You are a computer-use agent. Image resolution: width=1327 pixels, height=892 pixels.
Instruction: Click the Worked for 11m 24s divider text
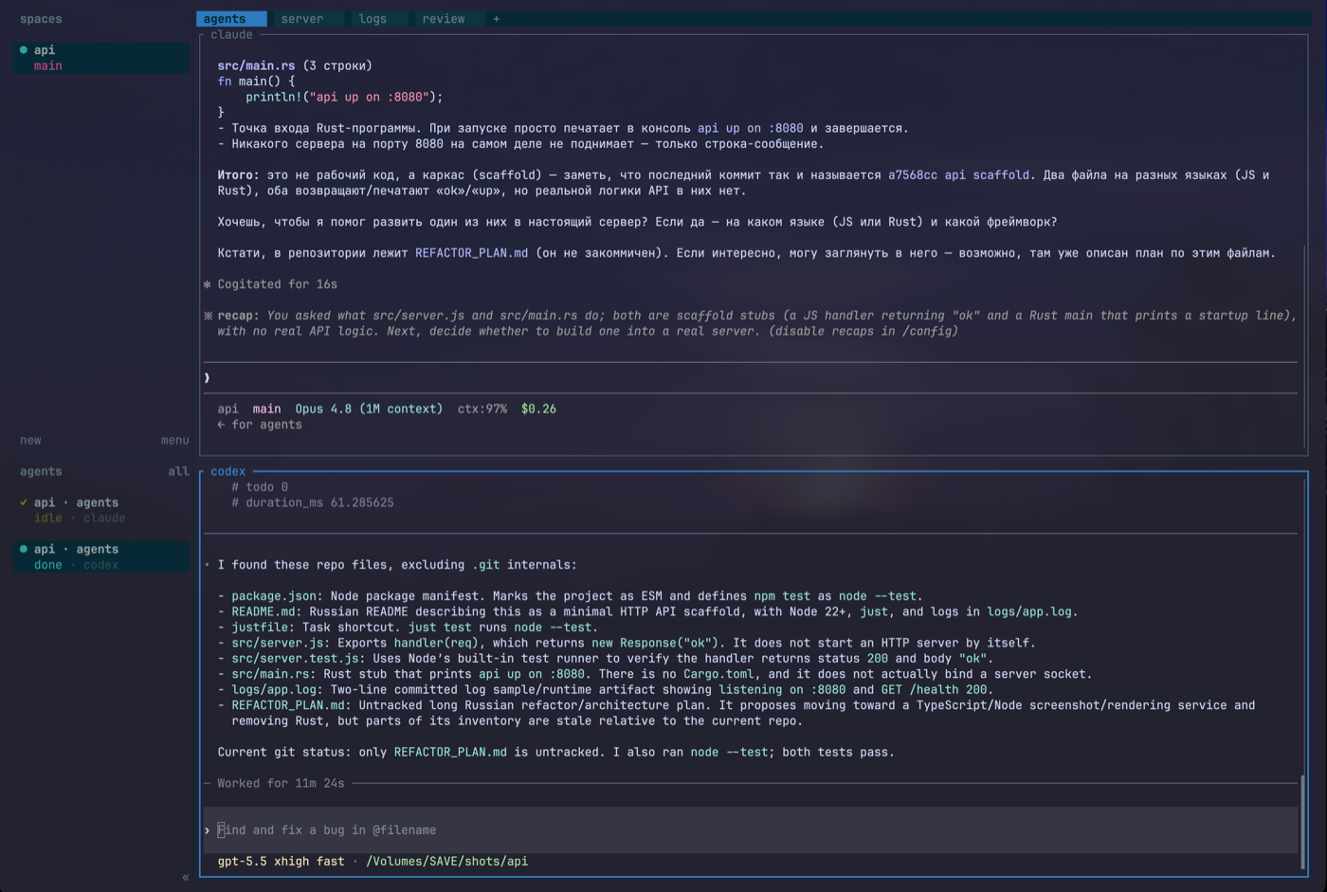(281, 783)
